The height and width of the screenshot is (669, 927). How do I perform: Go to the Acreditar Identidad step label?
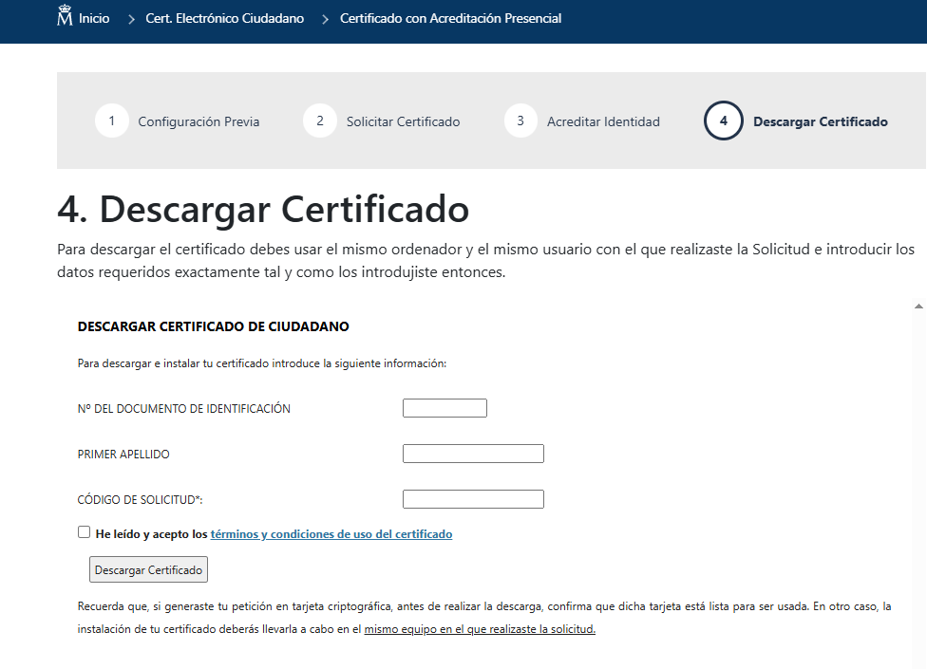coord(603,121)
